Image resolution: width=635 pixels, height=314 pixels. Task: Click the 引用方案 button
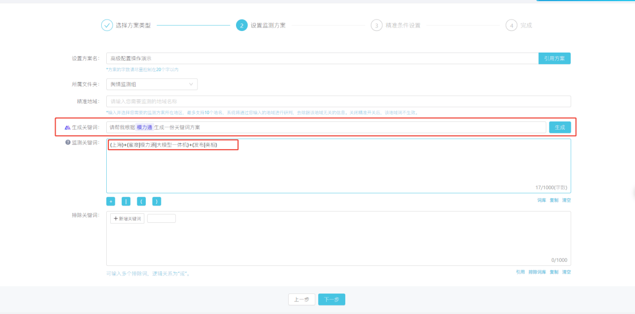click(554, 59)
